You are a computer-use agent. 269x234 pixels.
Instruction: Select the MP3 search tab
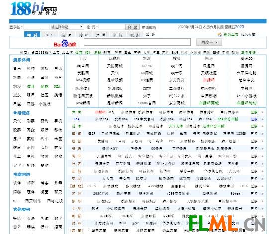pos(49,35)
